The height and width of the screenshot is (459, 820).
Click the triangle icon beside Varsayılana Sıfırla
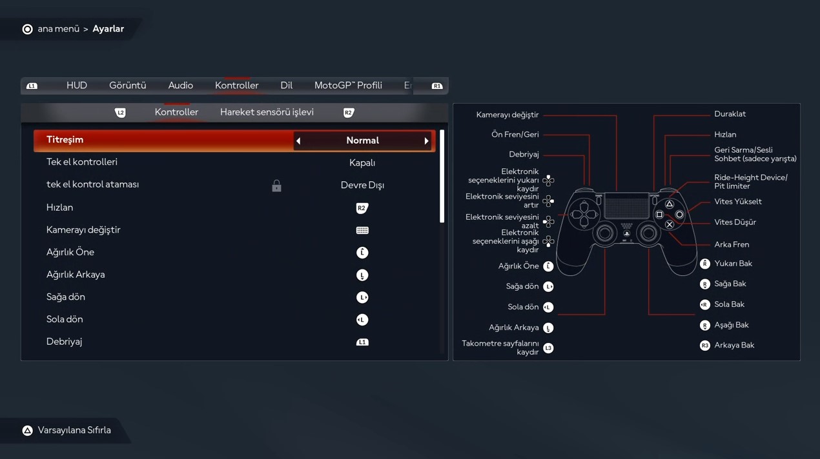click(x=27, y=431)
